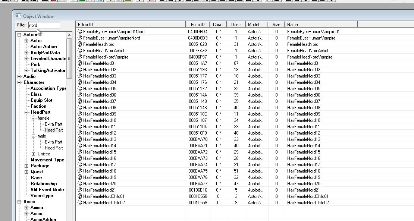
Task: Click the tree panel scroll-up arrow
Action: [69, 35]
